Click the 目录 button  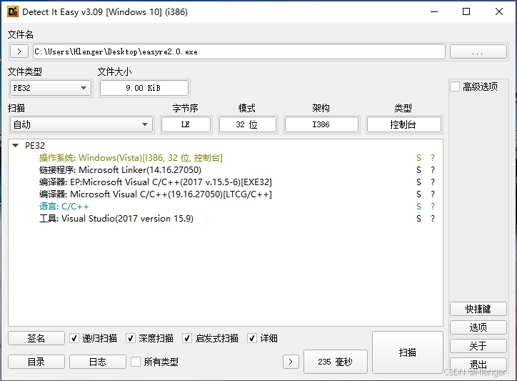[36, 362]
